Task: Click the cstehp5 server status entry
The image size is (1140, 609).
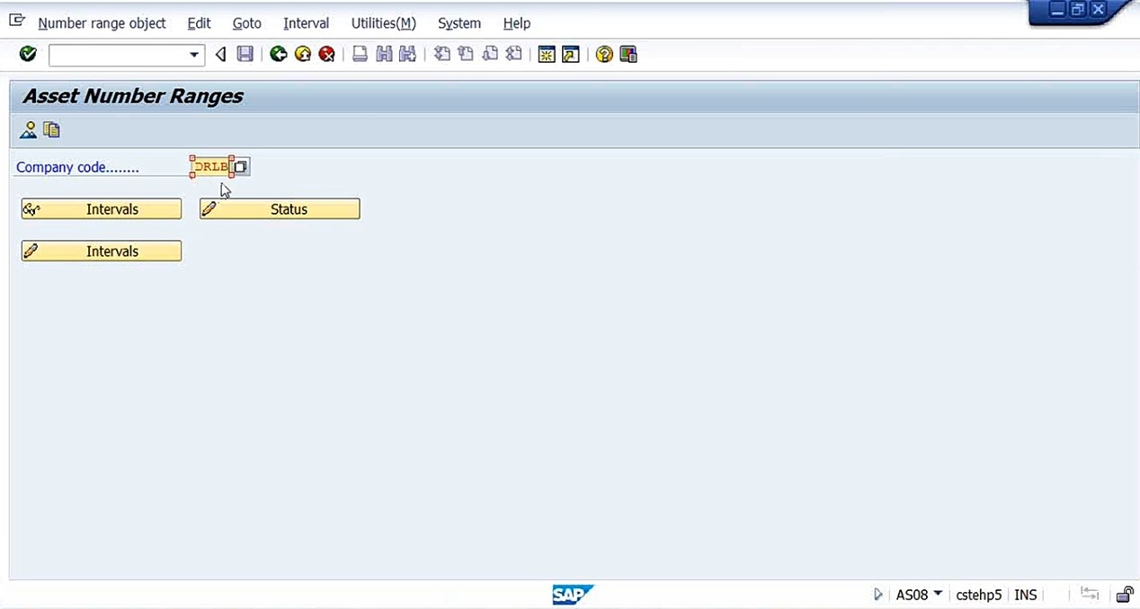Action: pos(978,595)
